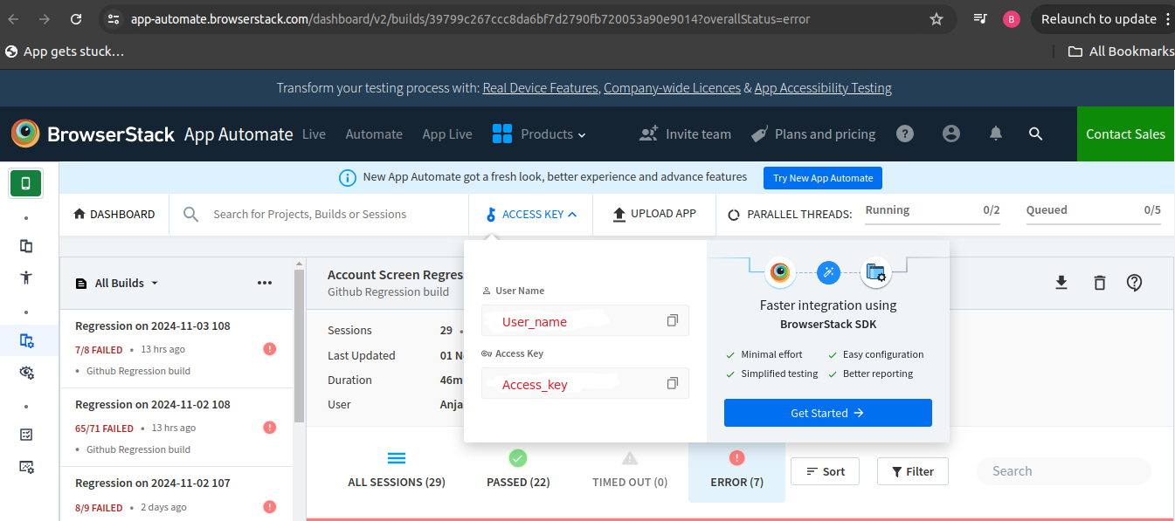Go to Dashboard
Image resolution: width=1175 pixels, height=521 pixels.
[x=114, y=214]
